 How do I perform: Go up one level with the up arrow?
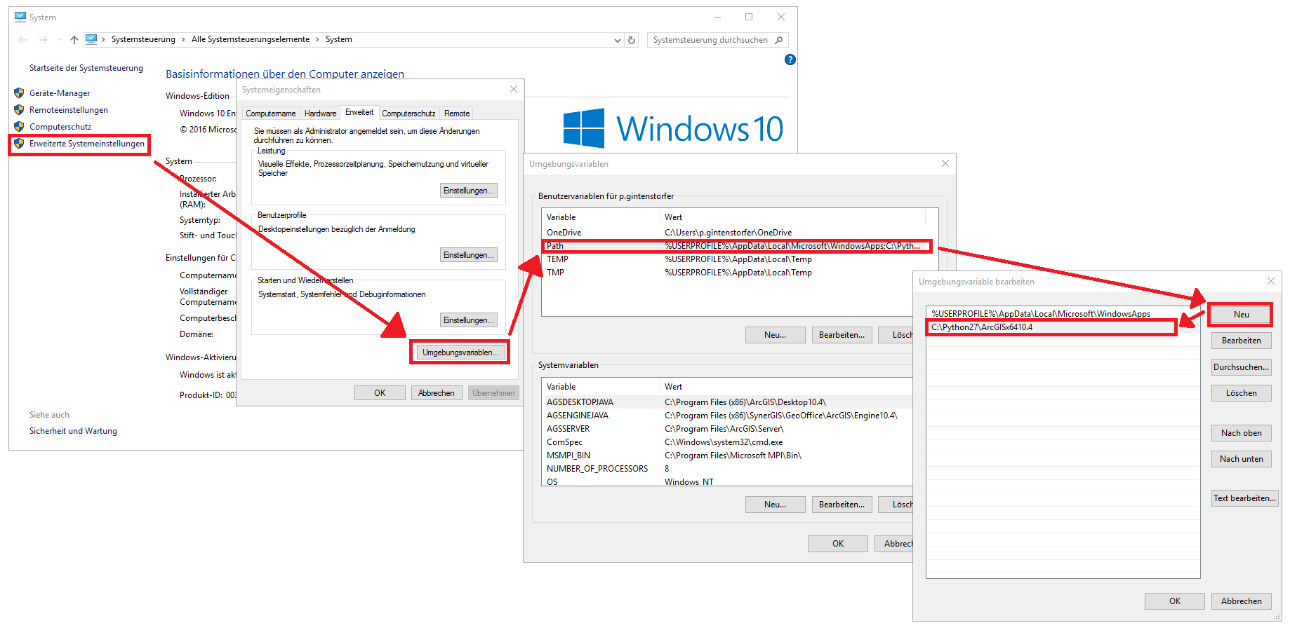(74, 40)
